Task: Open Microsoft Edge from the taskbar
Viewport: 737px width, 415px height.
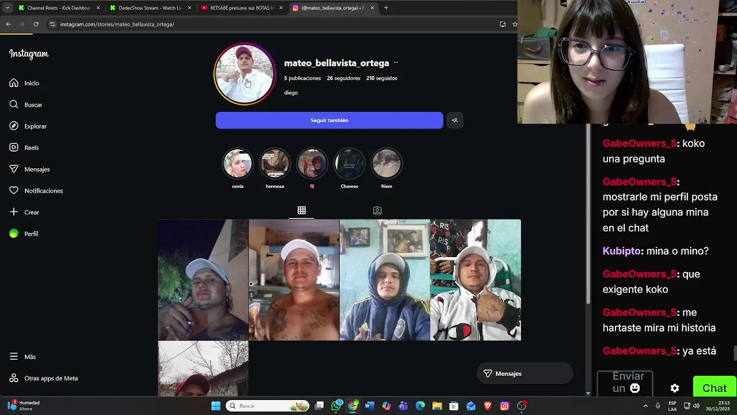Action: tap(420, 406)
